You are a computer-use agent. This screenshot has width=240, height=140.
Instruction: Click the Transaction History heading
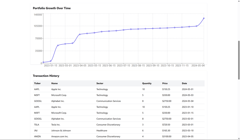click(x=46, y=76)
